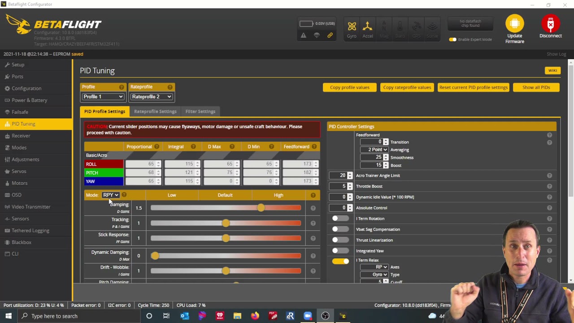Show help for Acro Trainer Angle Limit
This screenshot has height=323, width=574.
(x=549, y=175)
